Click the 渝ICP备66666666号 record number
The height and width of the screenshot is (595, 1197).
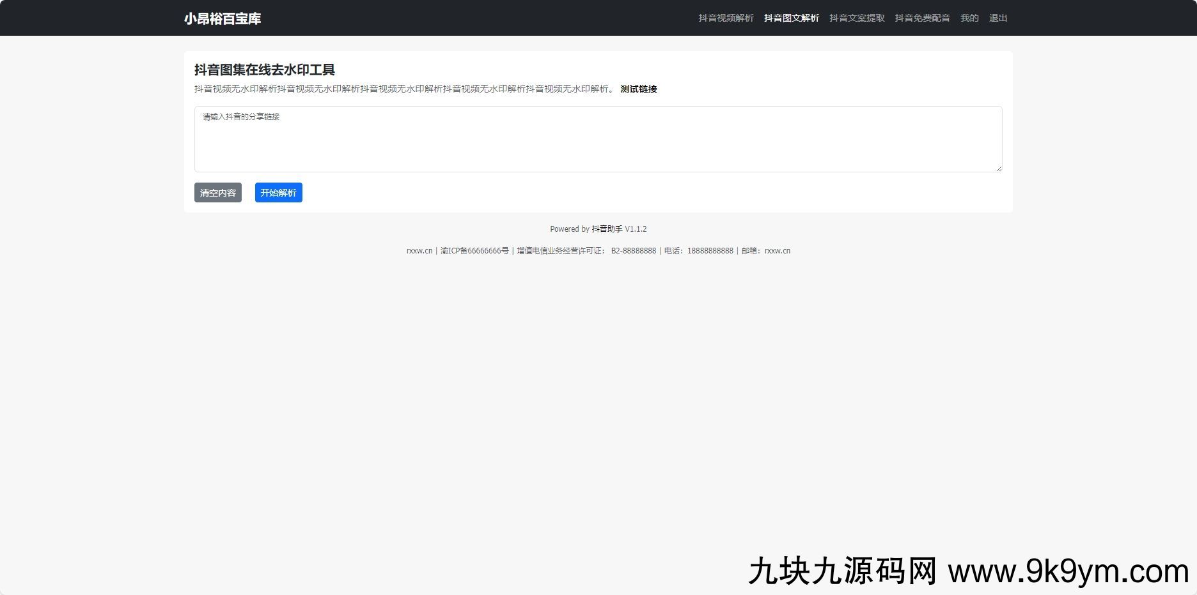(474, 251)
